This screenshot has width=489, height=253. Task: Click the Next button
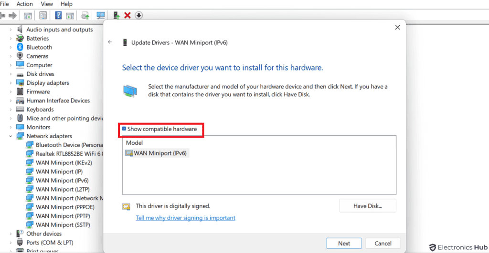[344, 243]
